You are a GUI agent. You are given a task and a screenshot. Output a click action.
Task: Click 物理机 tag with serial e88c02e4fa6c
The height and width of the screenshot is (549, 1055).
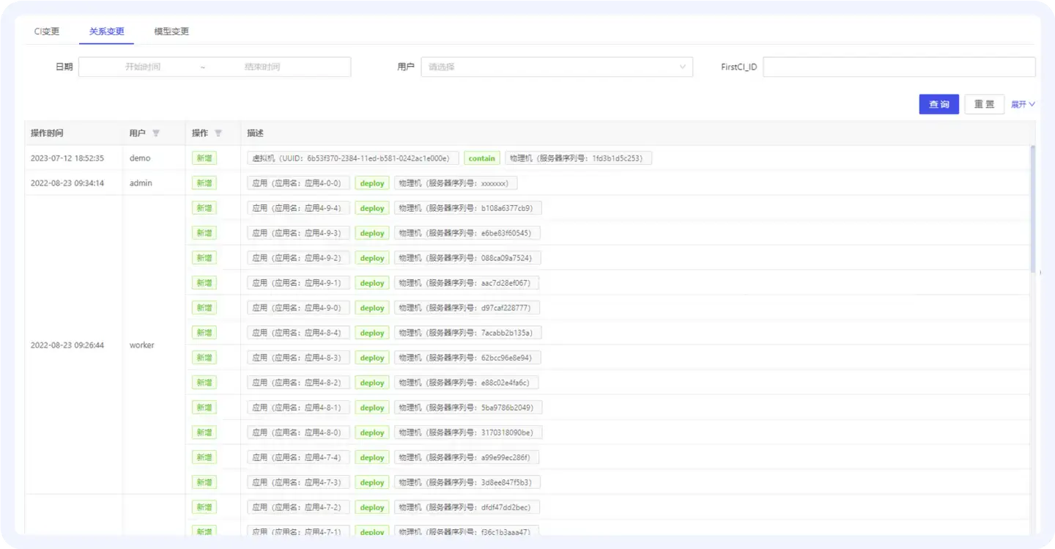466,383
